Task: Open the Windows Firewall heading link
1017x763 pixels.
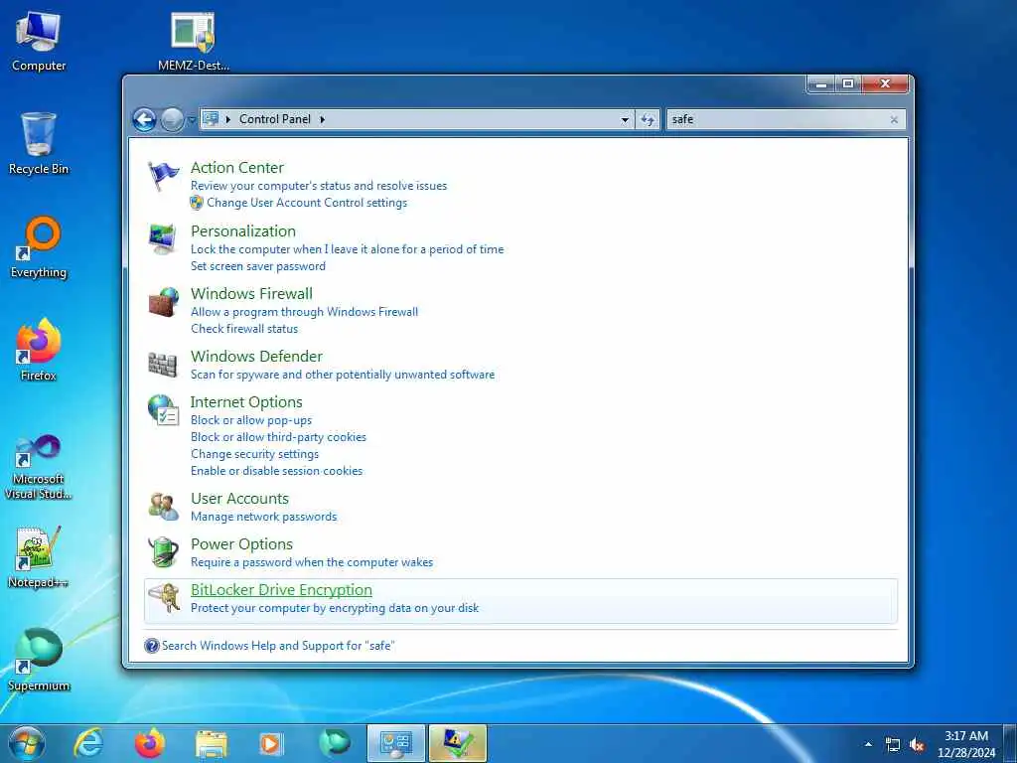Action: (x=251, y=293)
